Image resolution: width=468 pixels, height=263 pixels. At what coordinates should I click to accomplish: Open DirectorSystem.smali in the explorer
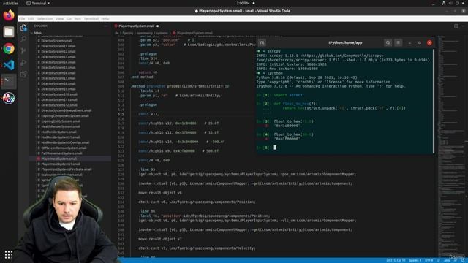pos(57,41)
